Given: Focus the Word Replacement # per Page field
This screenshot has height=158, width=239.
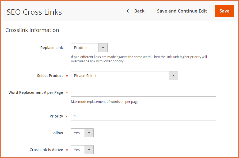Looking at the screenshot, I should coord(143,92).
